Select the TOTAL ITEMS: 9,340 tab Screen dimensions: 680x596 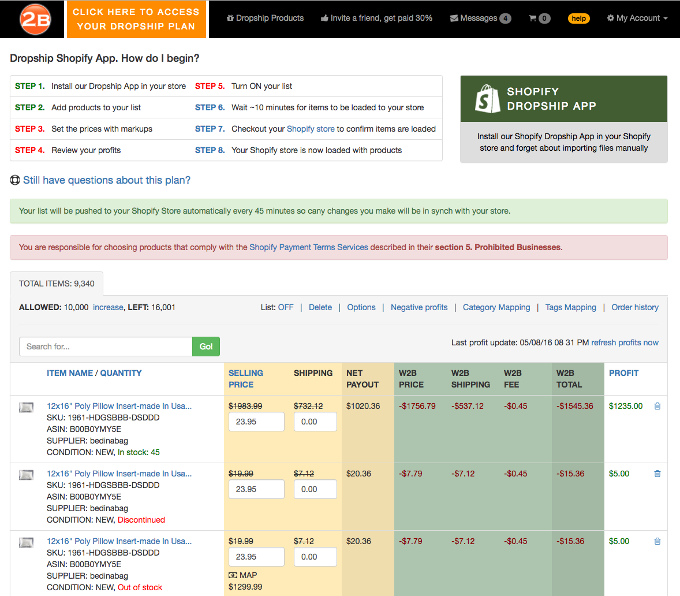pyautogui.click(x=57, y=283)
